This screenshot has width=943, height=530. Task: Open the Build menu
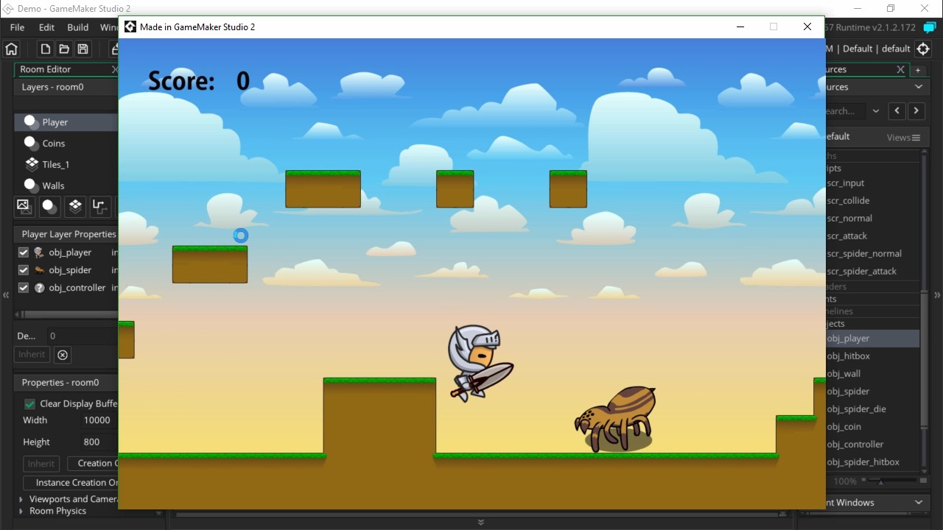(77, 27)
